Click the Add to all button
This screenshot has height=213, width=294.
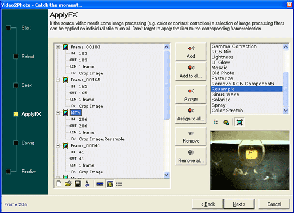coord(191,72)
